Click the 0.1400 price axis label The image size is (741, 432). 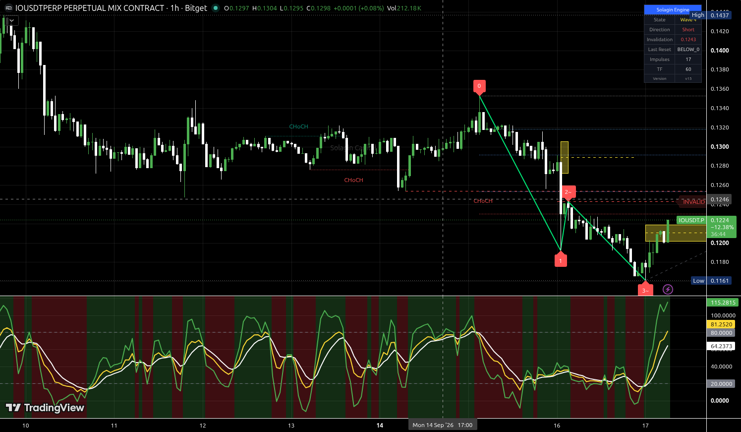click(720, 51)
